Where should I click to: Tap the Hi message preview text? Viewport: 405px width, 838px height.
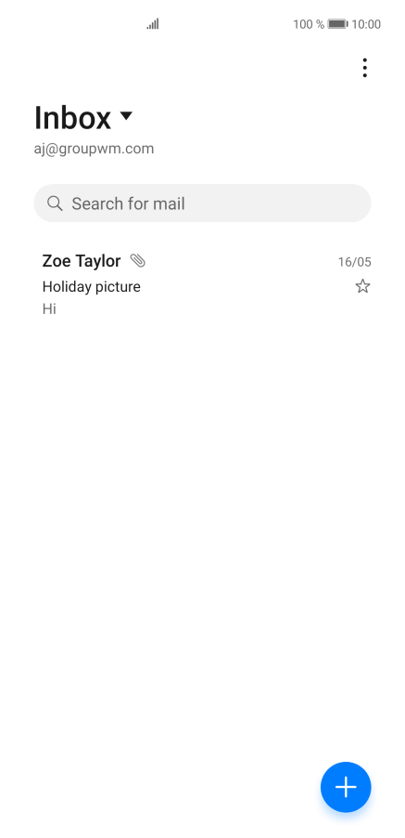(49, 308)
